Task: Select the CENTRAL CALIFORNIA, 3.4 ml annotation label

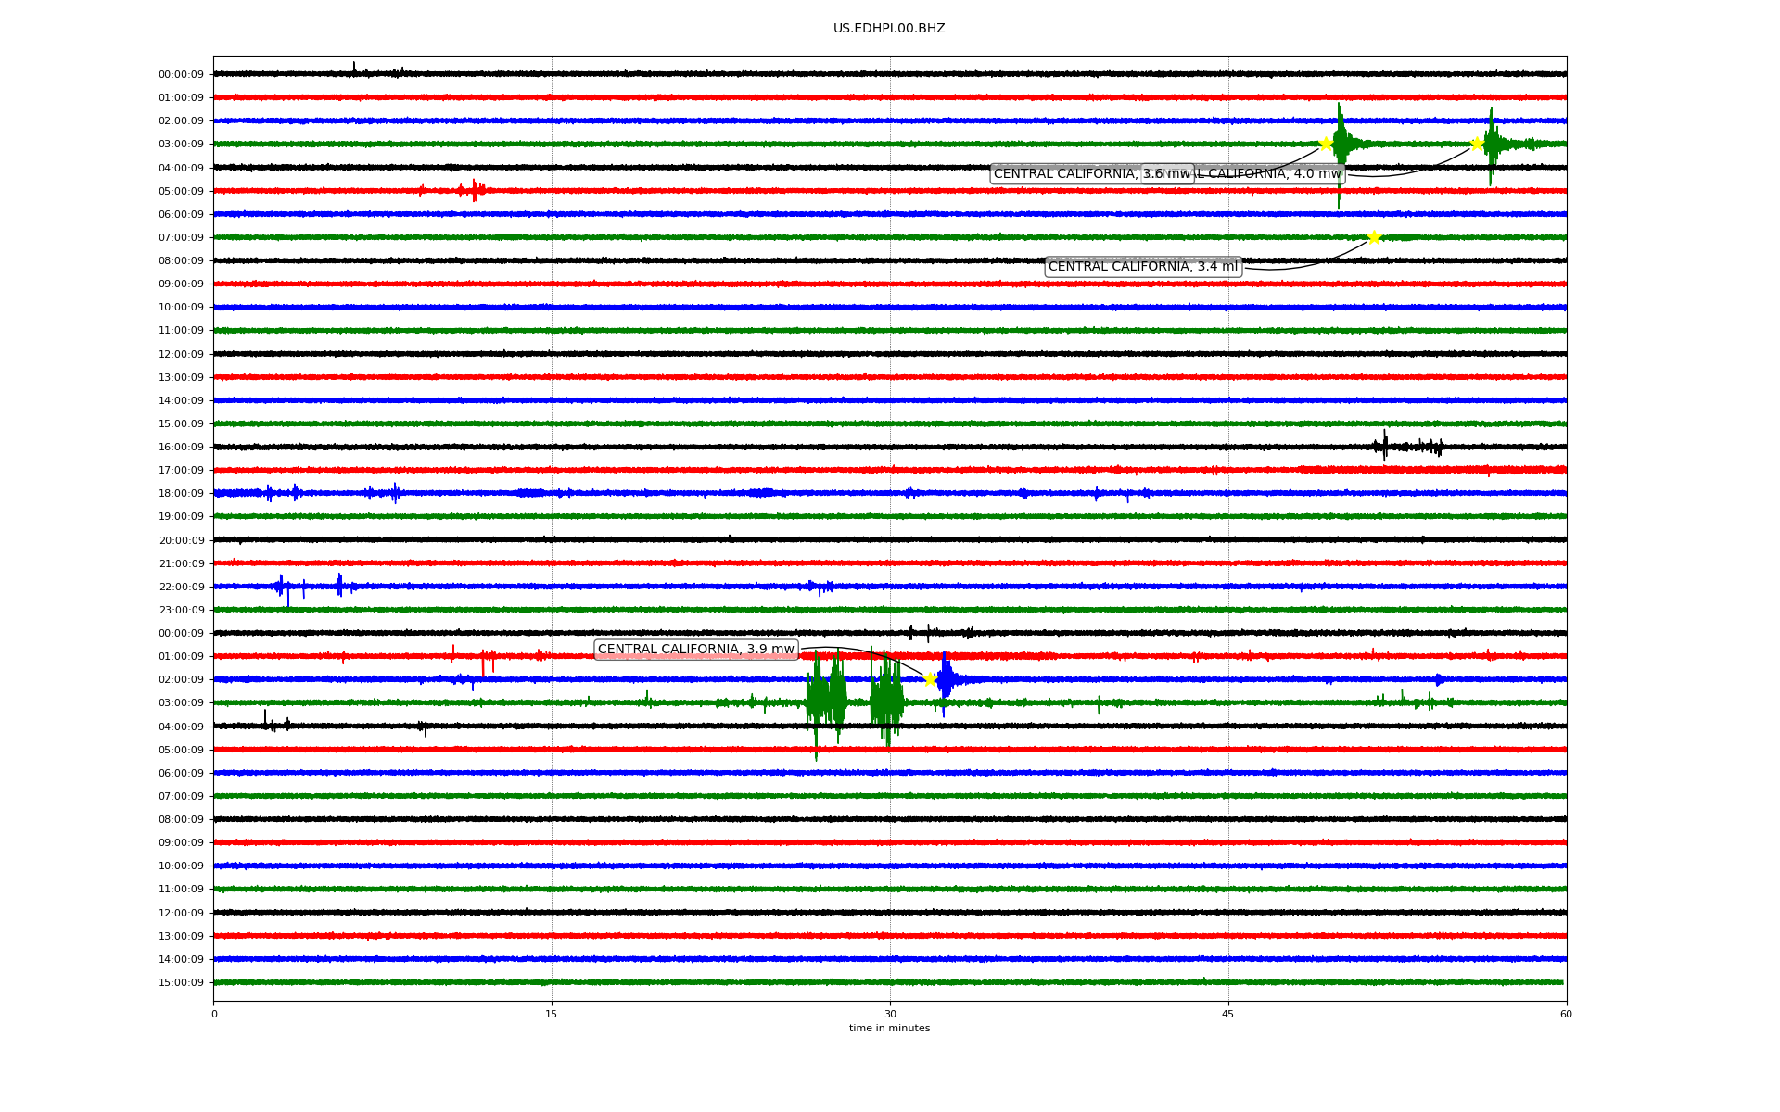Action: tap(1142, 267)
